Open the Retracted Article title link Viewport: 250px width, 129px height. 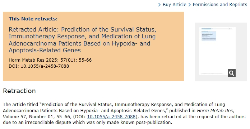point(82,40)
